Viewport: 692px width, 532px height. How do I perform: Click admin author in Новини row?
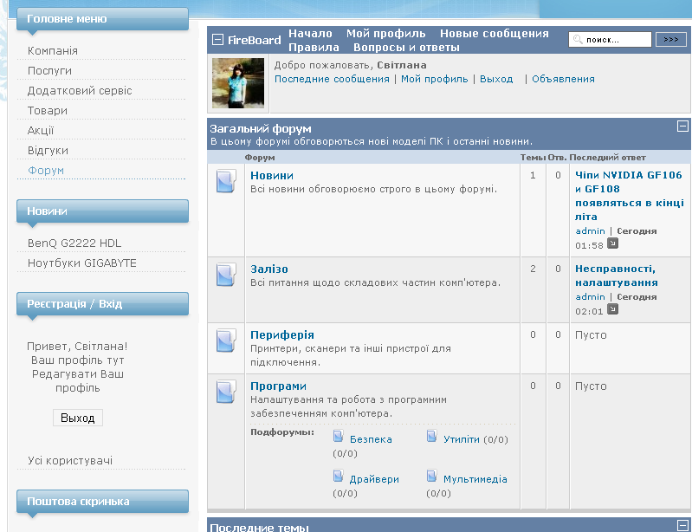tap(590, 230)
